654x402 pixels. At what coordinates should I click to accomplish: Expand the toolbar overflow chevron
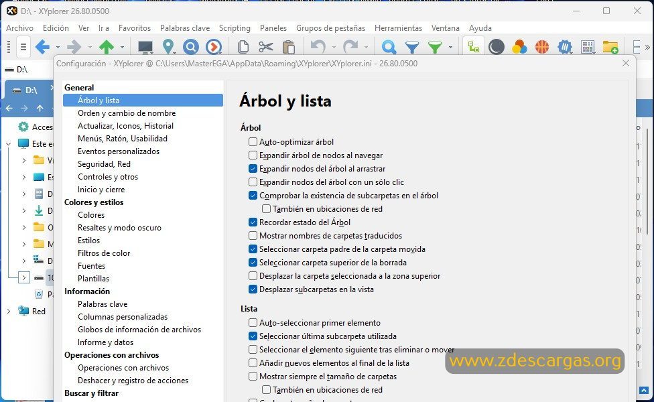click(647, 47)
